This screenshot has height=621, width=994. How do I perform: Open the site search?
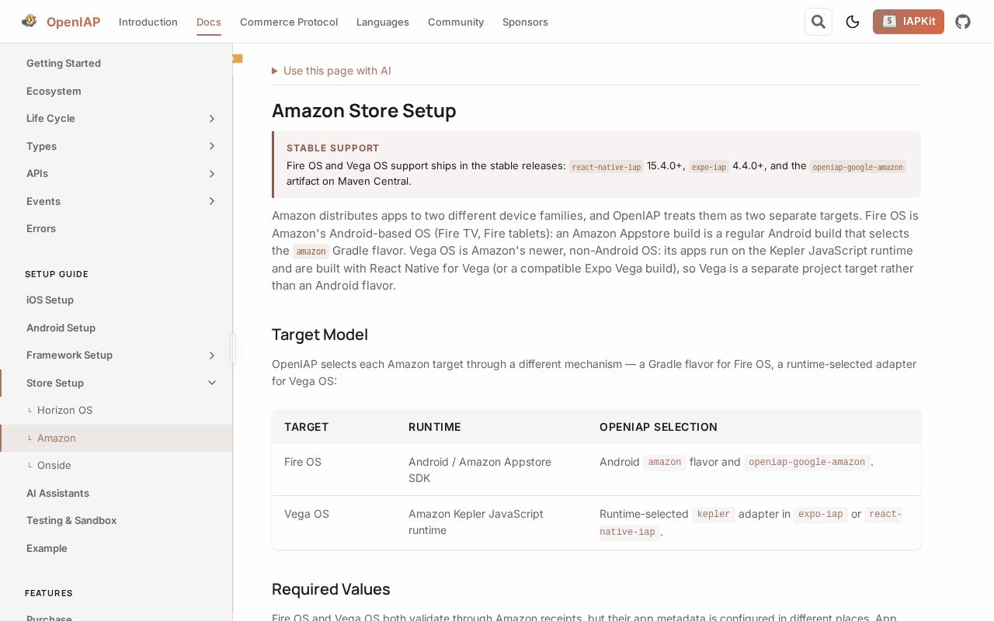tap(818, 22)
